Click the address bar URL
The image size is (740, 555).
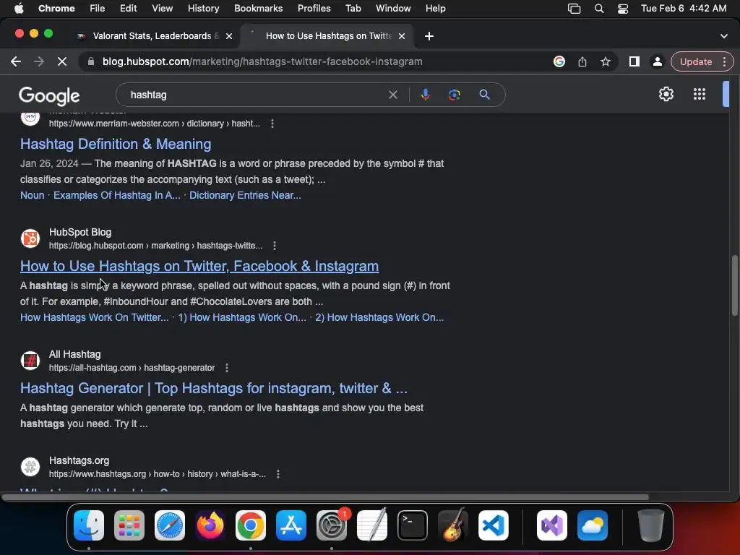click(x=262, y=62)
